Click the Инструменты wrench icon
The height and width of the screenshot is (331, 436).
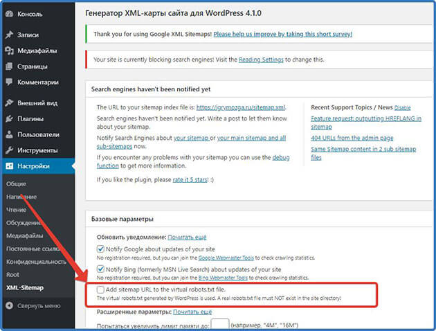9,150
